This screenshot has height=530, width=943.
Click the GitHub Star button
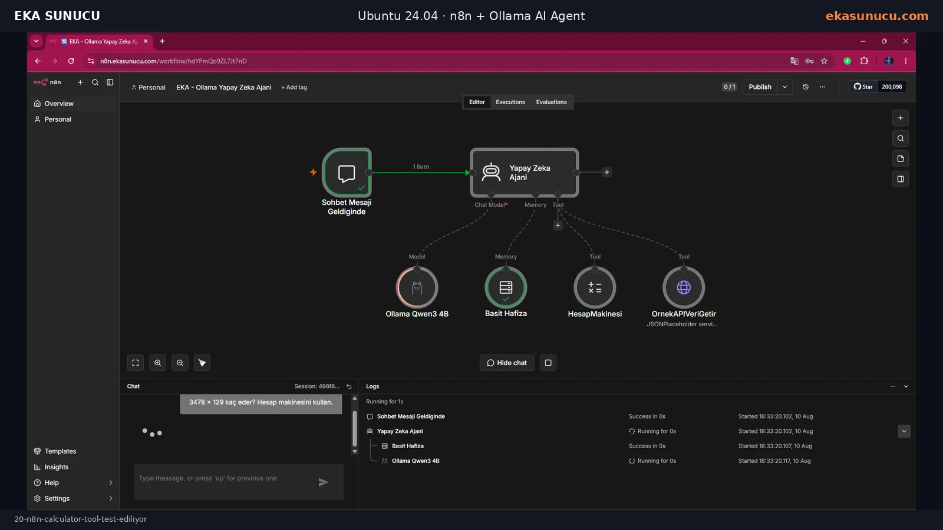pyautogui.click(x=863, y=87)
